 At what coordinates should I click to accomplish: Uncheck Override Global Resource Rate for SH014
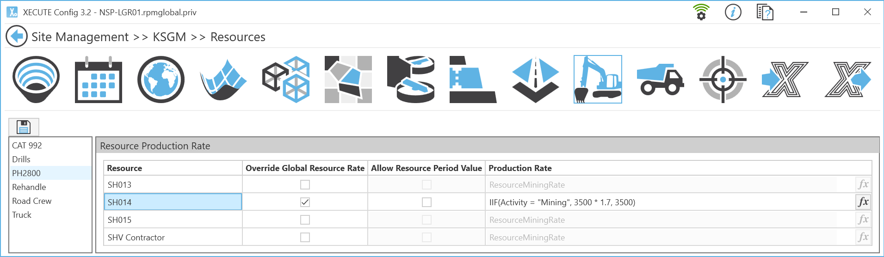click(x=305, y=202)
